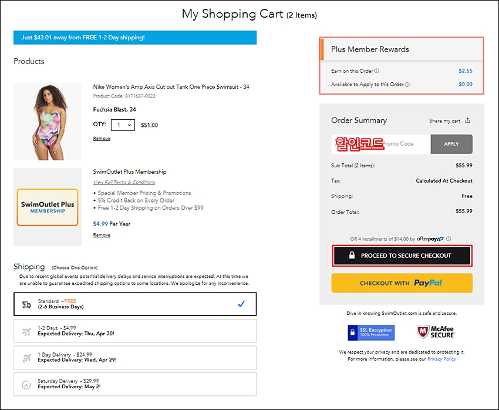
Task: Choose Saturday Delivery $29.99 option
Action: coord(135,384)
